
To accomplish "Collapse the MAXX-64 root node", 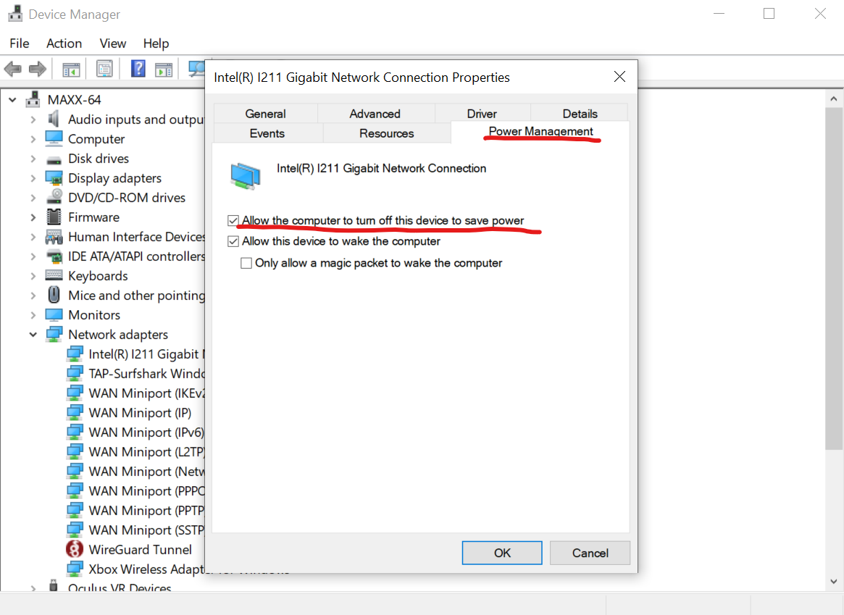I will (12, 99).
